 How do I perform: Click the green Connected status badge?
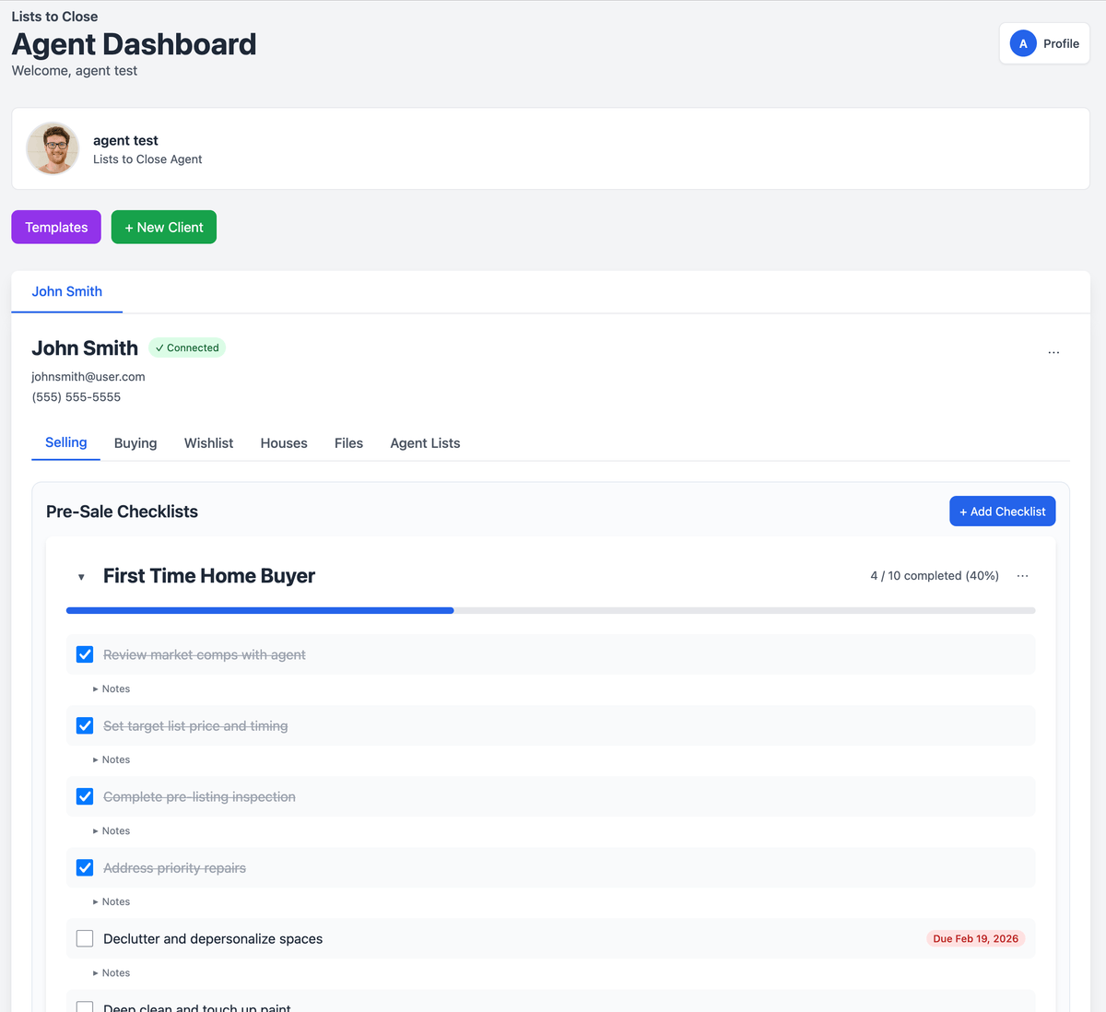tap(187, 347)
